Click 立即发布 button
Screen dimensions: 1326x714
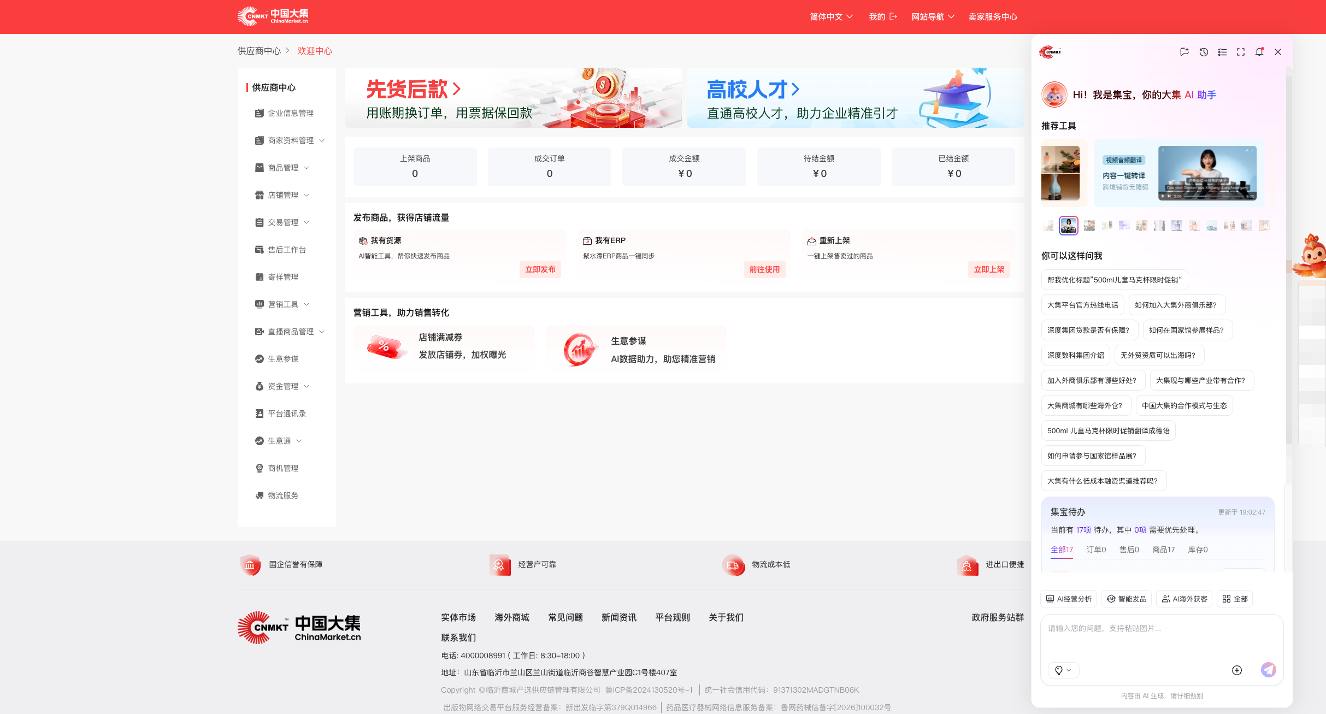pyautogui.click(x=540, y=269)
